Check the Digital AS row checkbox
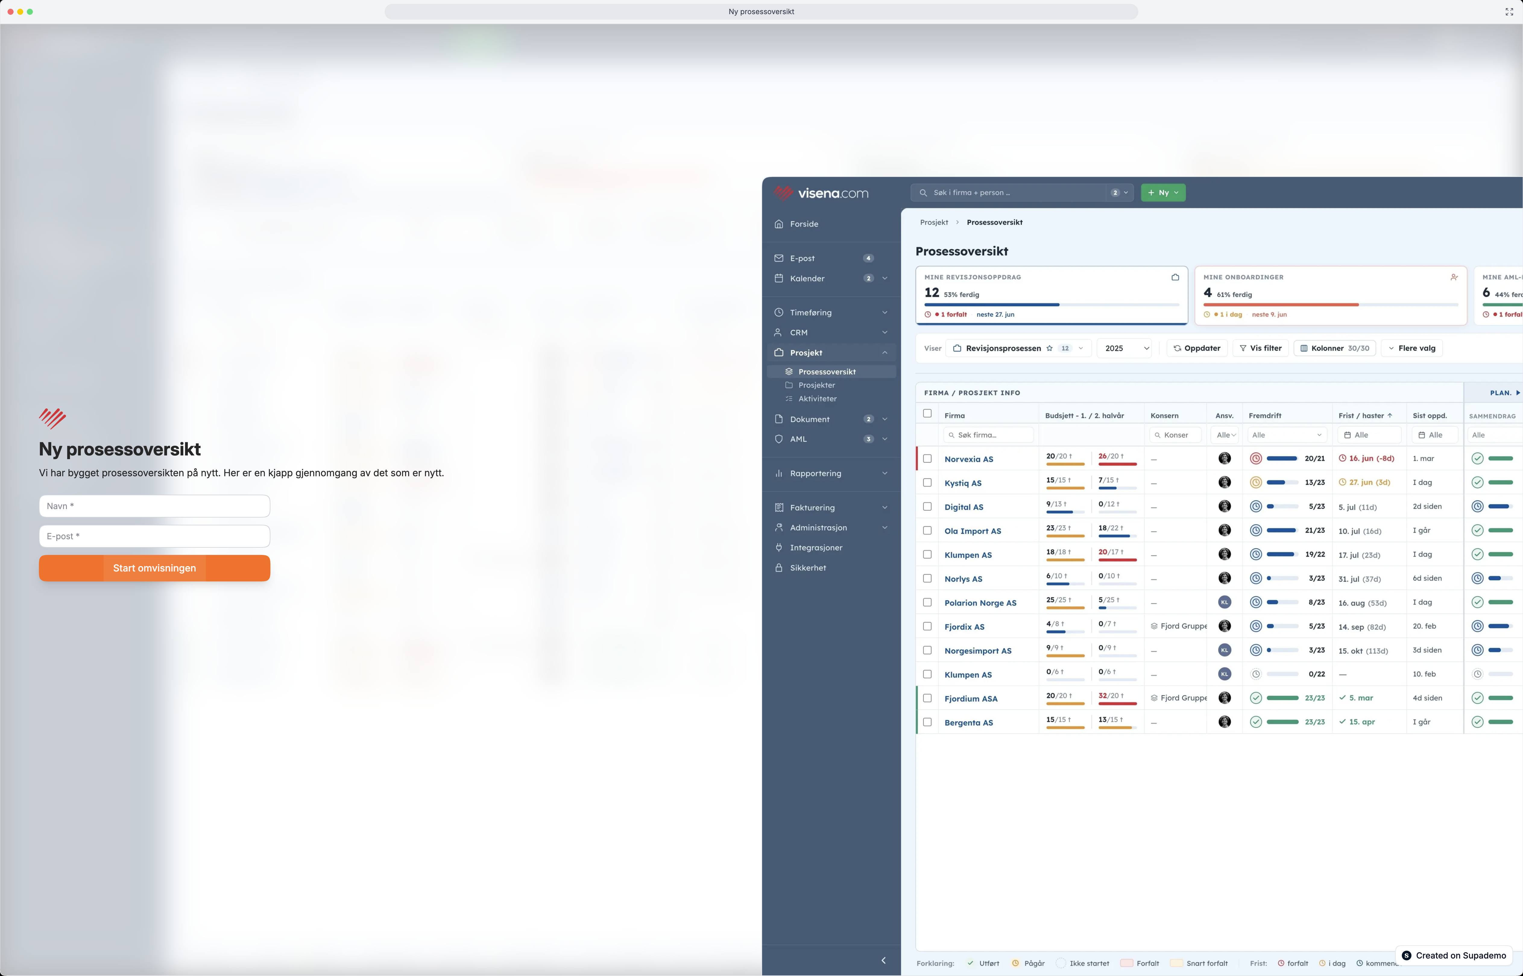Viewport: 1523px width, 976px height. point(927,506)
